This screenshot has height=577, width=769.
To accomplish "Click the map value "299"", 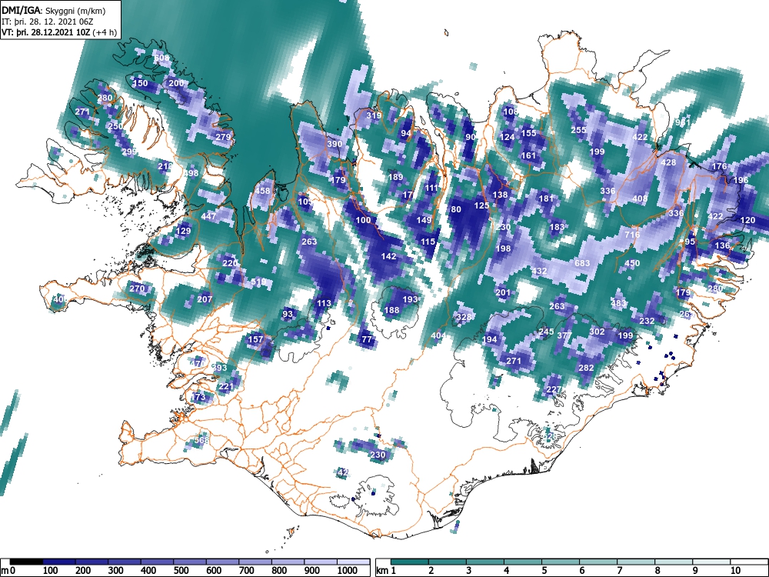I will [x=129, y=152].
